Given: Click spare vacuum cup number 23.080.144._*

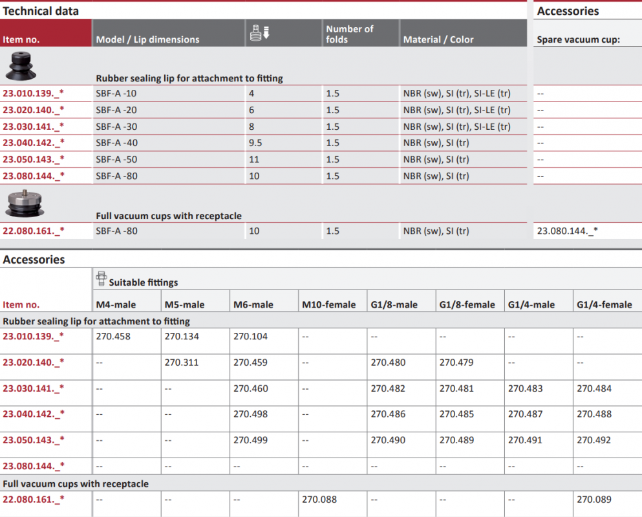Looking at the screenshot, I should 567,231.
